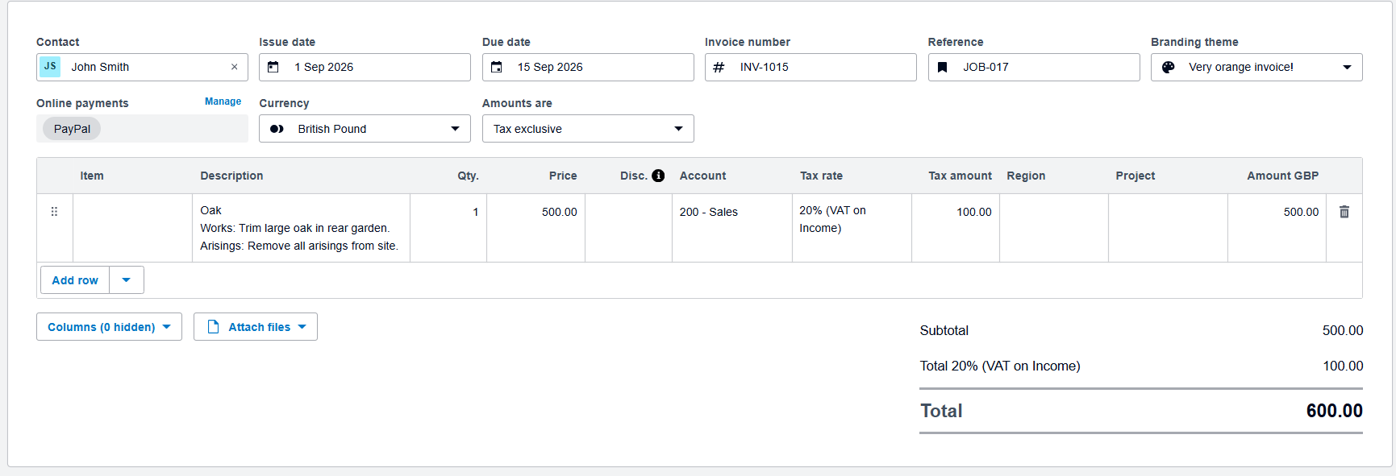This screenshot has width=1396, height=476.
Task: Click the Subtotal value 500.00
Action: click(x=1343, y=330)
